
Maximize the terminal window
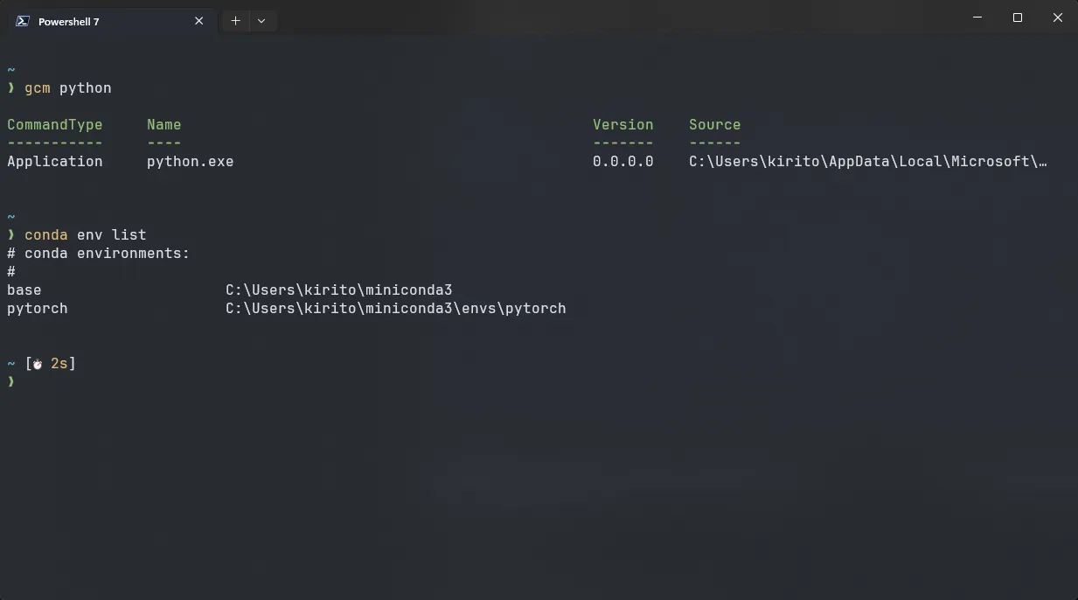(1018, 17)
